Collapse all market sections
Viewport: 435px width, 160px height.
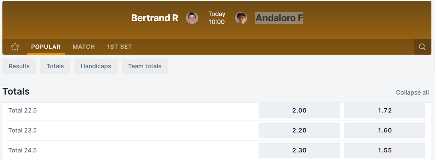click(412, 93)
